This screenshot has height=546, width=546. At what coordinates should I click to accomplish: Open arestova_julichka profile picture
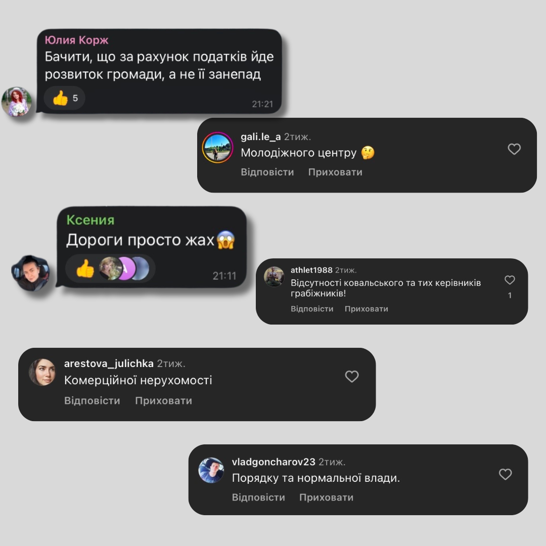(x=42, y=372)
